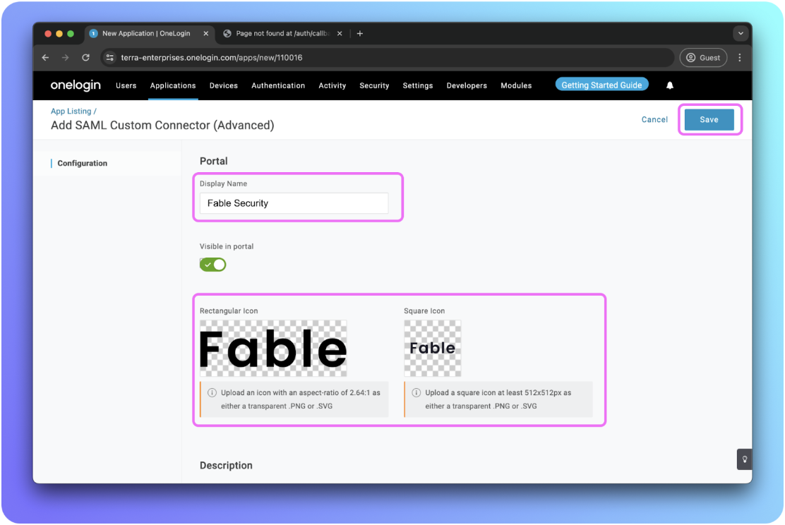Viewport: 785px width, 525px height.
Task: Expand the tab search dropdown arrow
Action: click(x=741, y=34)
